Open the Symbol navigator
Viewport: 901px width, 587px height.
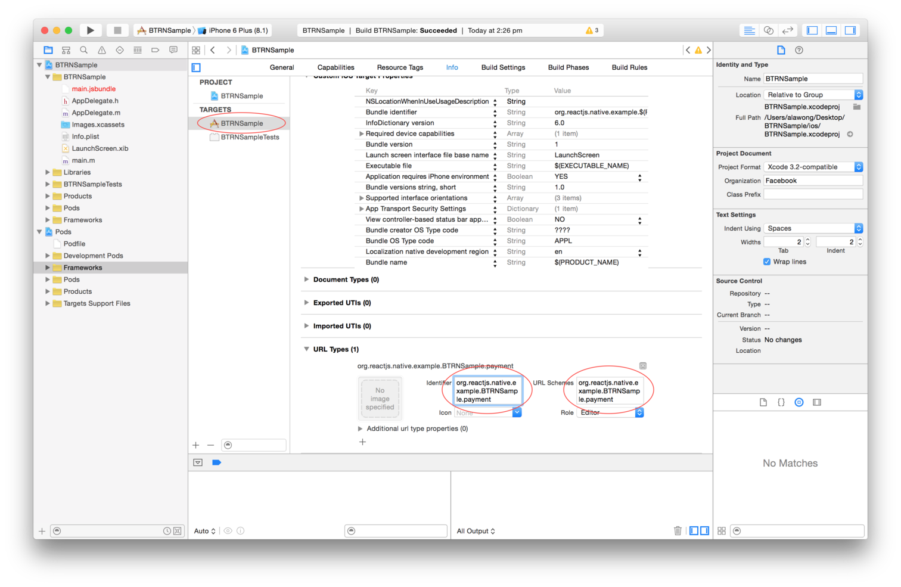pyautogui.click(x=66, y=50)
